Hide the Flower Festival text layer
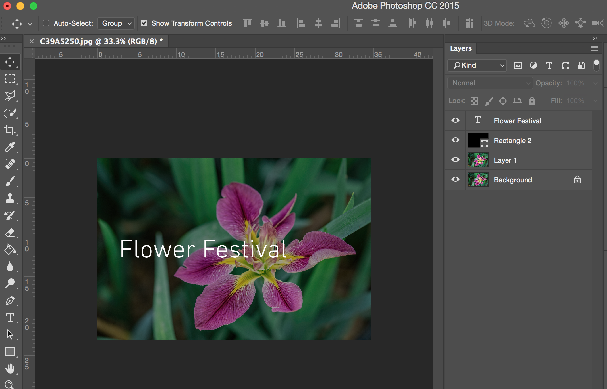607x389 pixels. pos(455,120)
